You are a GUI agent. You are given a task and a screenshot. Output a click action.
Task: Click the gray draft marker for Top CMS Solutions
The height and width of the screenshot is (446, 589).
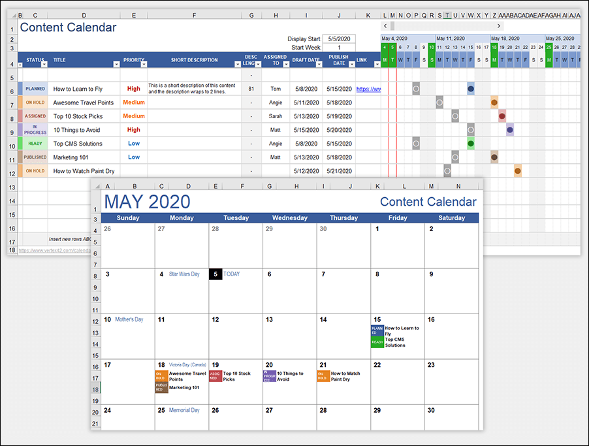click(416, 144)
